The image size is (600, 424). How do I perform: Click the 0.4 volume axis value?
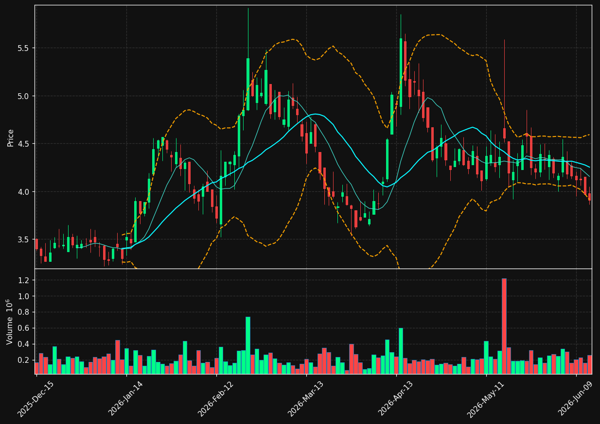pos(24,344)
